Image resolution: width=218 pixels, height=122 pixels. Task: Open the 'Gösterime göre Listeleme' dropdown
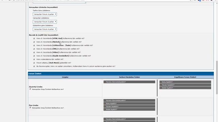[x=45, y=29]
